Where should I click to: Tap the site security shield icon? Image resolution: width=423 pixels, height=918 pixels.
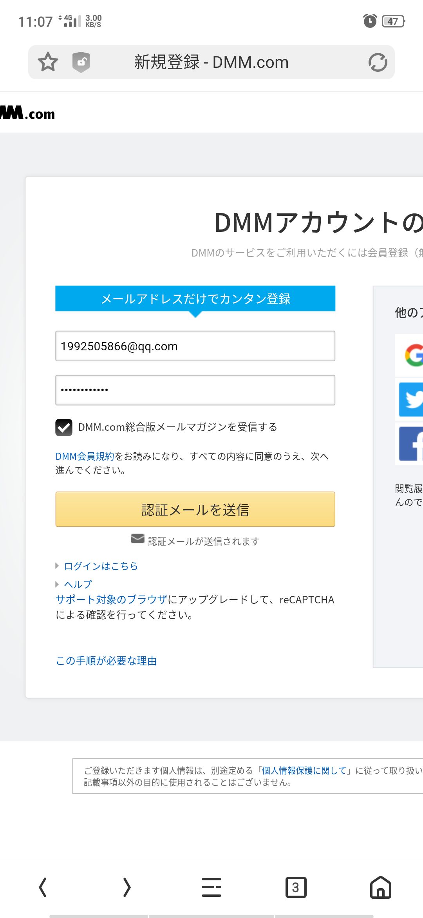click(x=81, y=62)
